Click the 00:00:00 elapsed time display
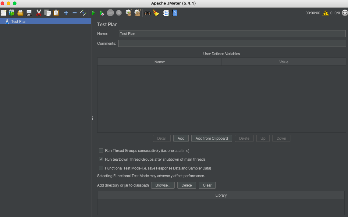 313,13
